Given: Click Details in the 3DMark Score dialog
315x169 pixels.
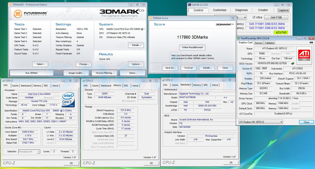Looking at the screenshot, I should click(207, 68).
